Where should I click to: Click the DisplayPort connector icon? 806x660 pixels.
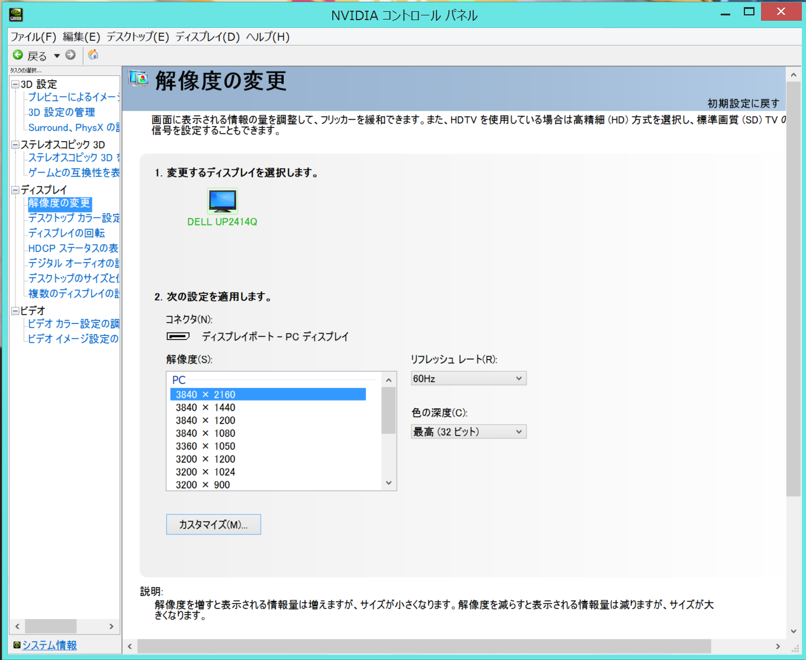coord(178,337)
